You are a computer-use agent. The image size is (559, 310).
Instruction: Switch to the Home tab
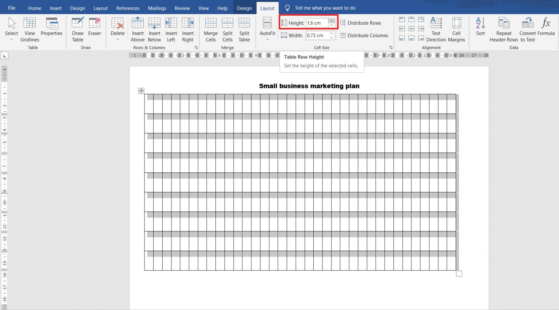[x=35, y=8]
